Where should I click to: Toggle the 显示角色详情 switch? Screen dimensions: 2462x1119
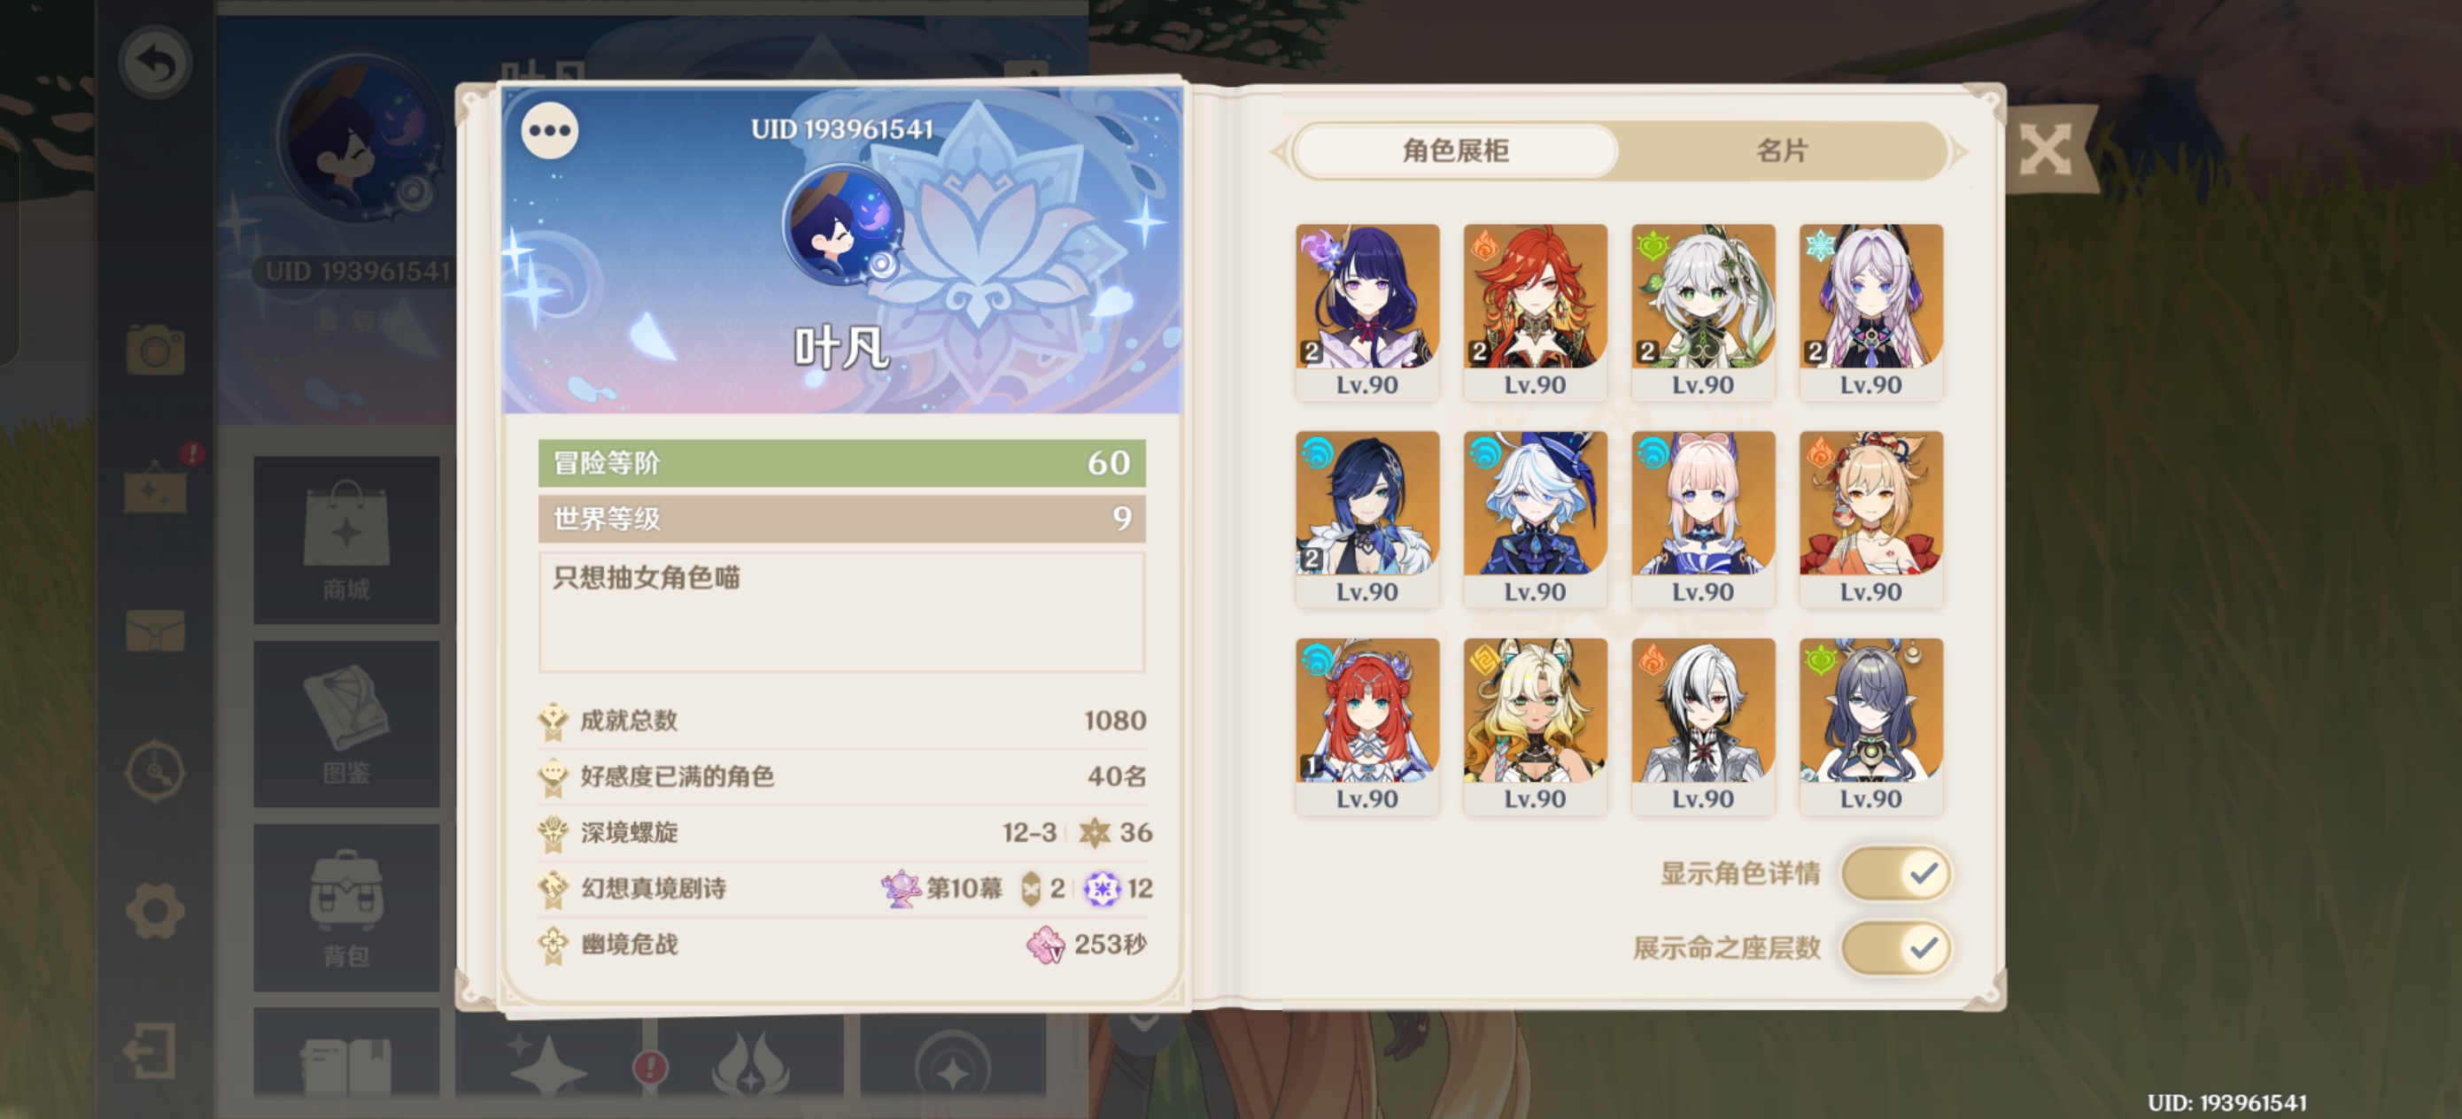1896,874
